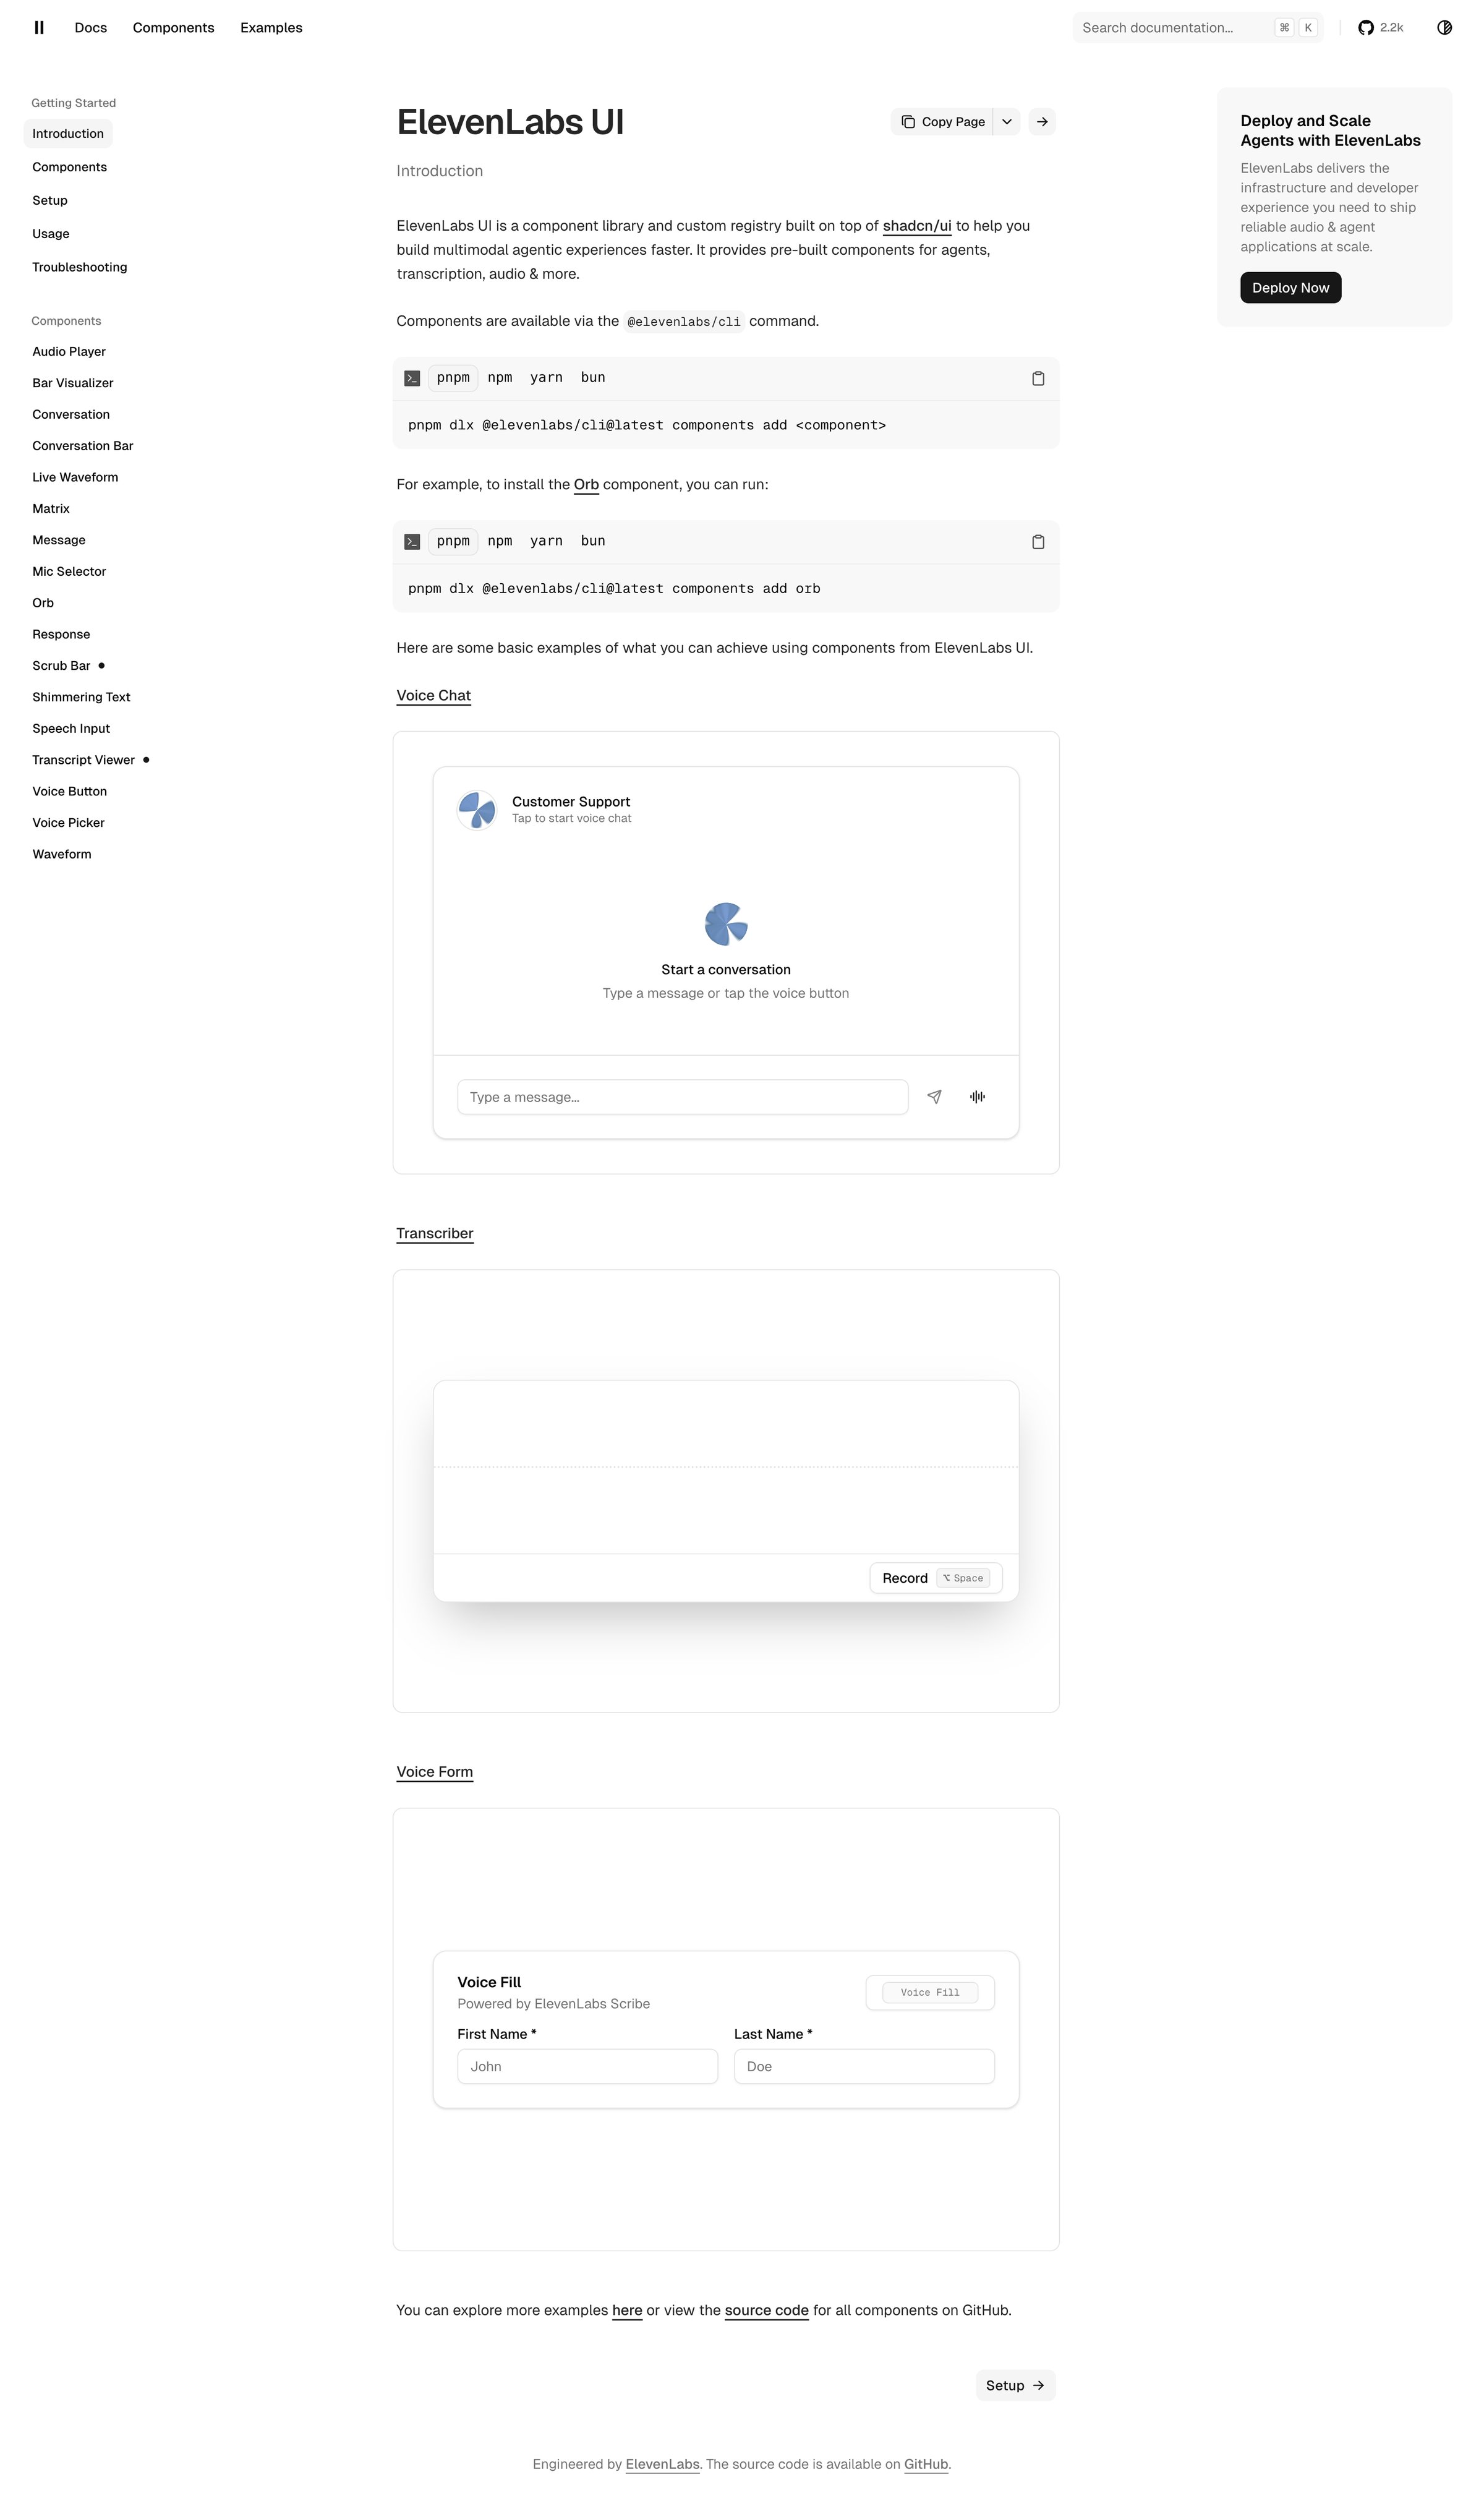The width and height of the screenshot is (1484, 2511).
Task: Click the next page arrow icon beside Copy Page
Action: point(1042,122)
